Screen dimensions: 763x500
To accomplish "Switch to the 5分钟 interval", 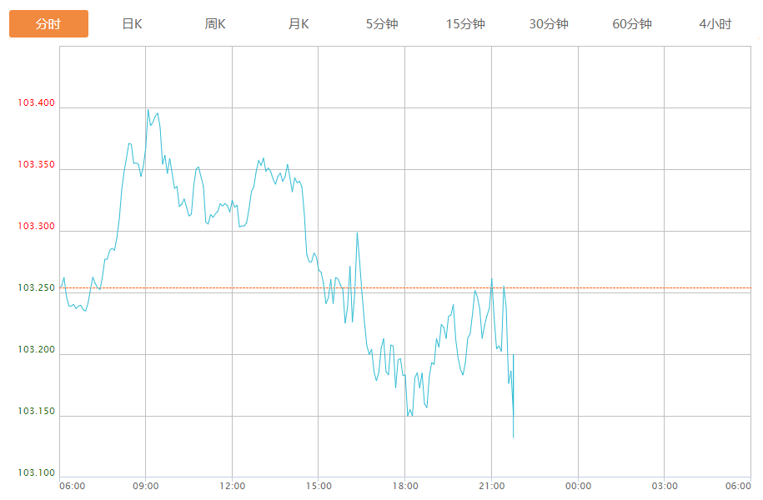I will [x=382, y=24].
